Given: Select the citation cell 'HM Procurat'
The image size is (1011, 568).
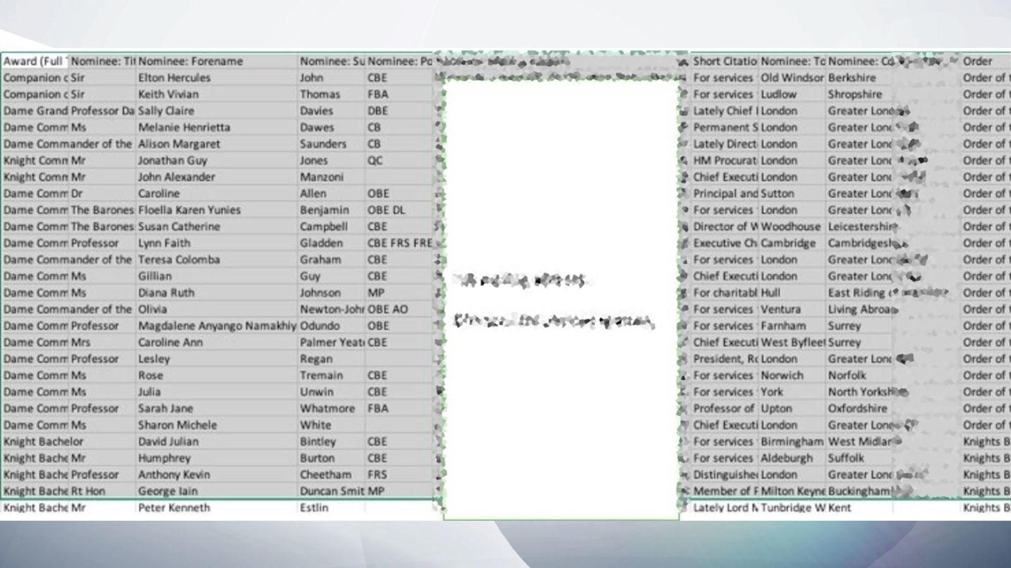Looking at the screenshot, I should click(725, 160).
